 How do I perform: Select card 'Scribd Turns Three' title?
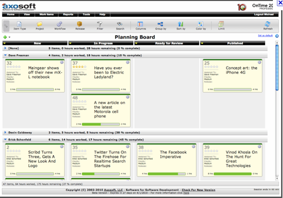pos(42,159)
